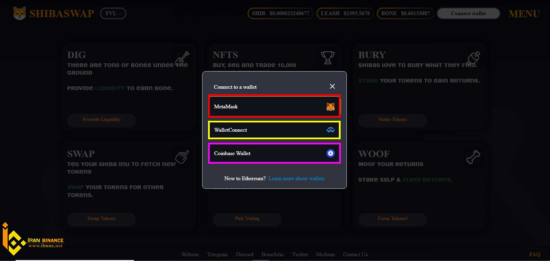Image resolution: width=550 pixels, height=261 pixels.
Task: Click the BURY card heading
Action: [372, 55]
